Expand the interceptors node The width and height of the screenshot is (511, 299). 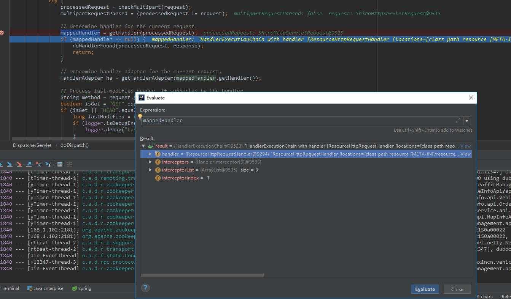coord(150,162)
